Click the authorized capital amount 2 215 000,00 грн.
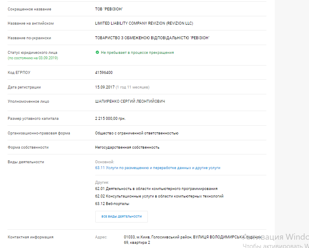 pos(110,119)
